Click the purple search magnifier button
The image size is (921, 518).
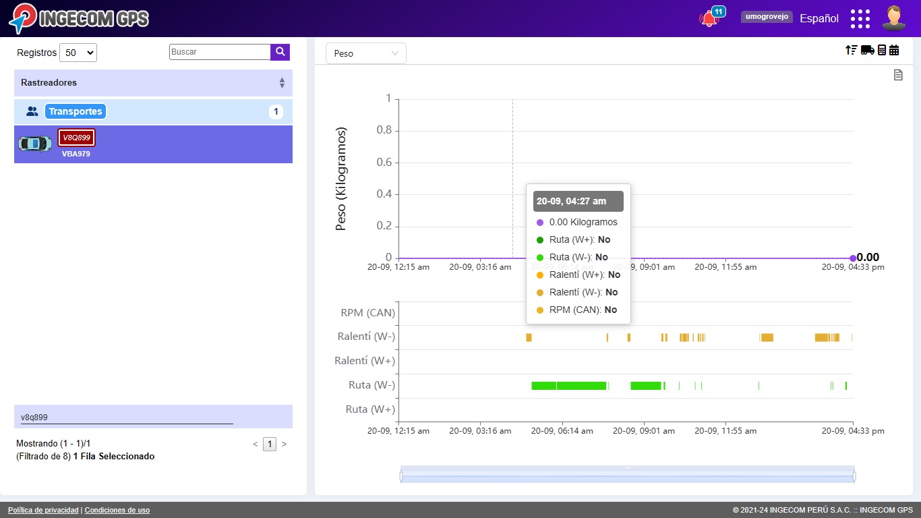[280, 52]
